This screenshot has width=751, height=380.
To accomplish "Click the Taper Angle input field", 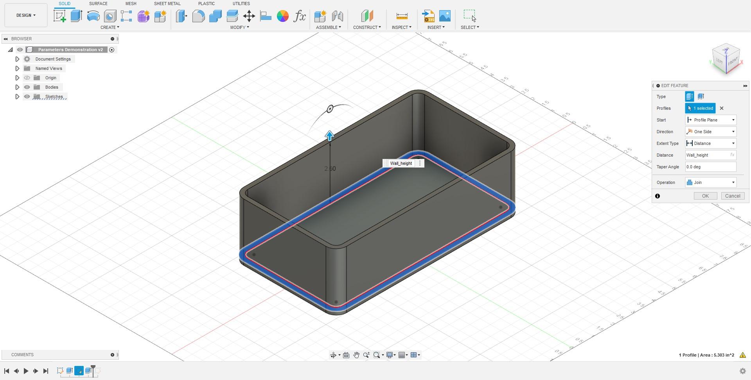I will point(710,167).
